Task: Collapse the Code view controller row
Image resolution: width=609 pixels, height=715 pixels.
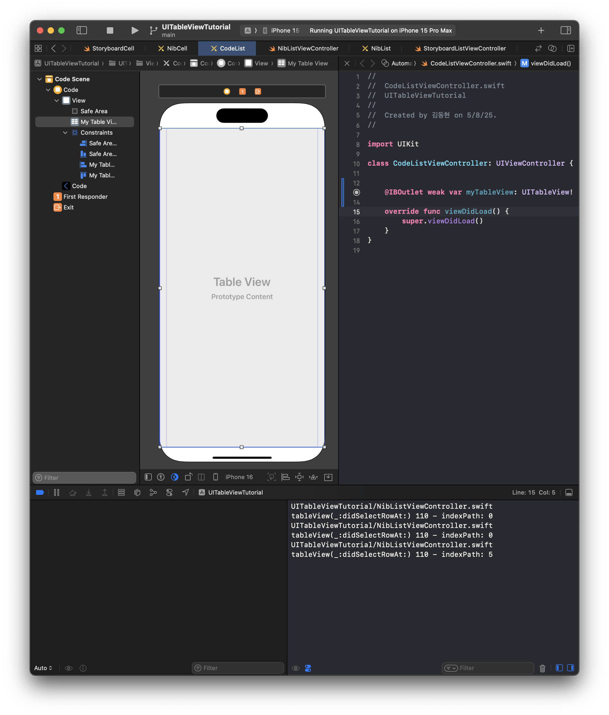Action: point(48,90)
